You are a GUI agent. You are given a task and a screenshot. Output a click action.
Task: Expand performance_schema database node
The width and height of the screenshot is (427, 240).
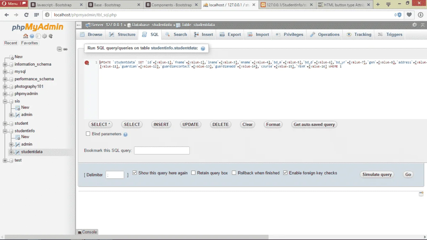5,79
